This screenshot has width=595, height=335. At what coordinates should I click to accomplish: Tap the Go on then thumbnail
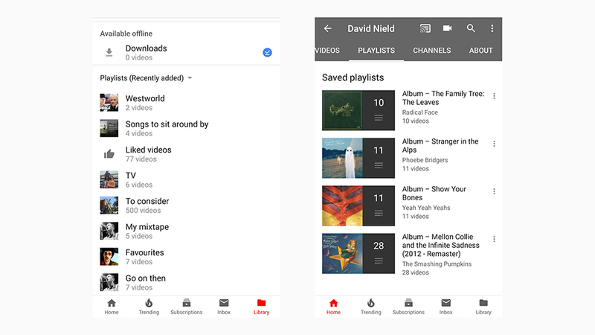[109, 283]
